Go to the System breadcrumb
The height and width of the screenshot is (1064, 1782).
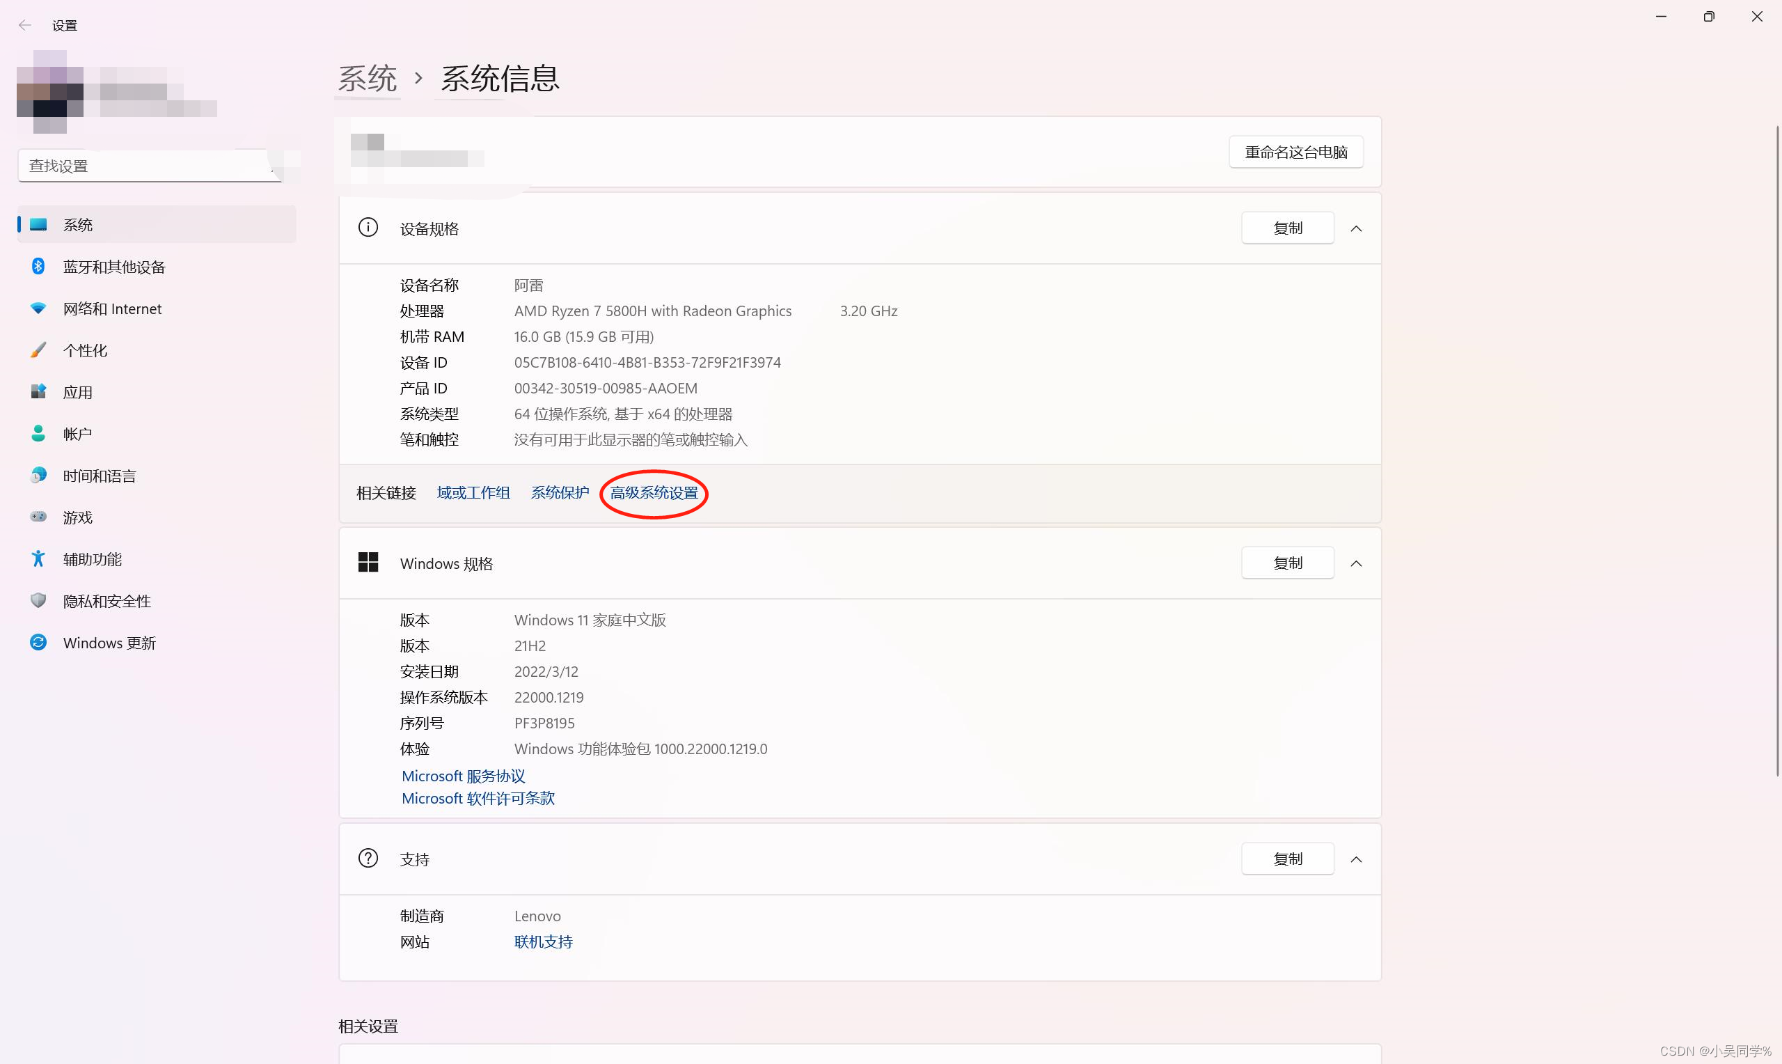367,78
